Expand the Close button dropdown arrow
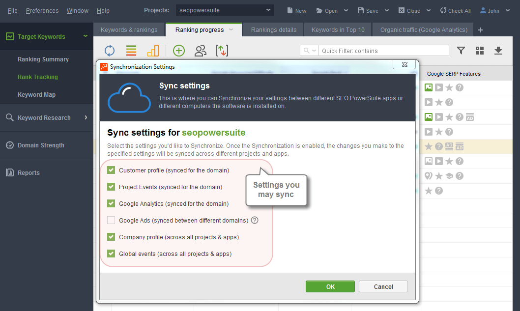The width and height of the screenshot is (520, 311). tap(429, 10)
